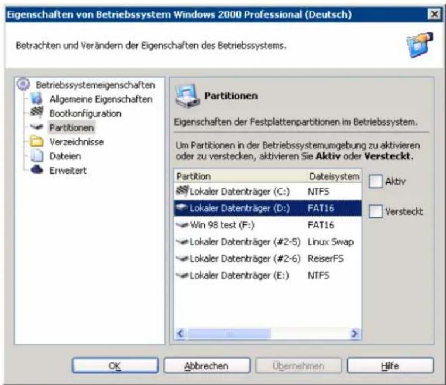Click the large Partitionen header drive icon
446x385 pixels.
coord(187,96)
